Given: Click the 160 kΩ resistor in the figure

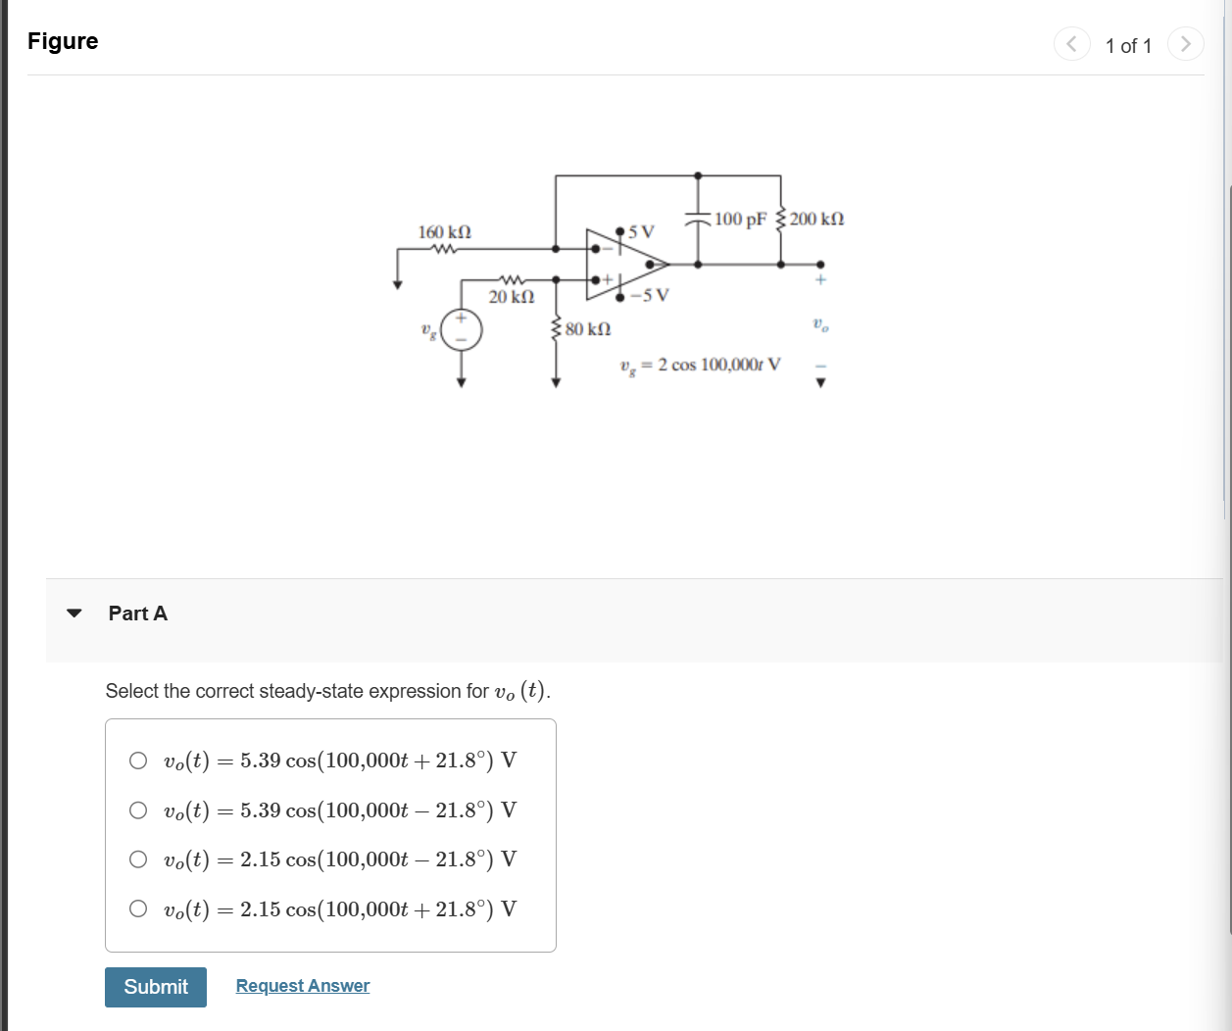Looking at the screenshot, I should tap(444, 249).
